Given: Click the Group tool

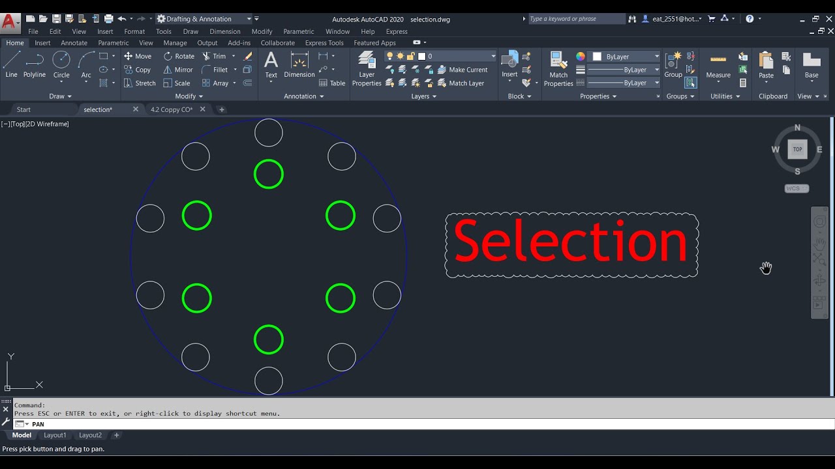Looking at the screenshot, I should pyautogui.click(x=673, y=65).
